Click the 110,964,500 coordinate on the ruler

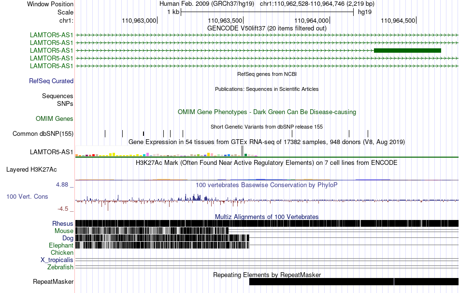pyautogui.click(x=398, y=20)
